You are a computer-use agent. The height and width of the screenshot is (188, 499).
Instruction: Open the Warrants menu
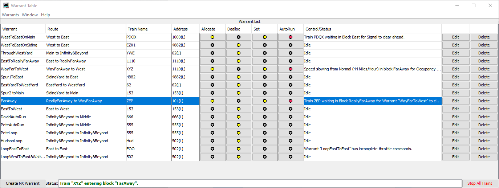pyautogui.click(x=10, y=15)
